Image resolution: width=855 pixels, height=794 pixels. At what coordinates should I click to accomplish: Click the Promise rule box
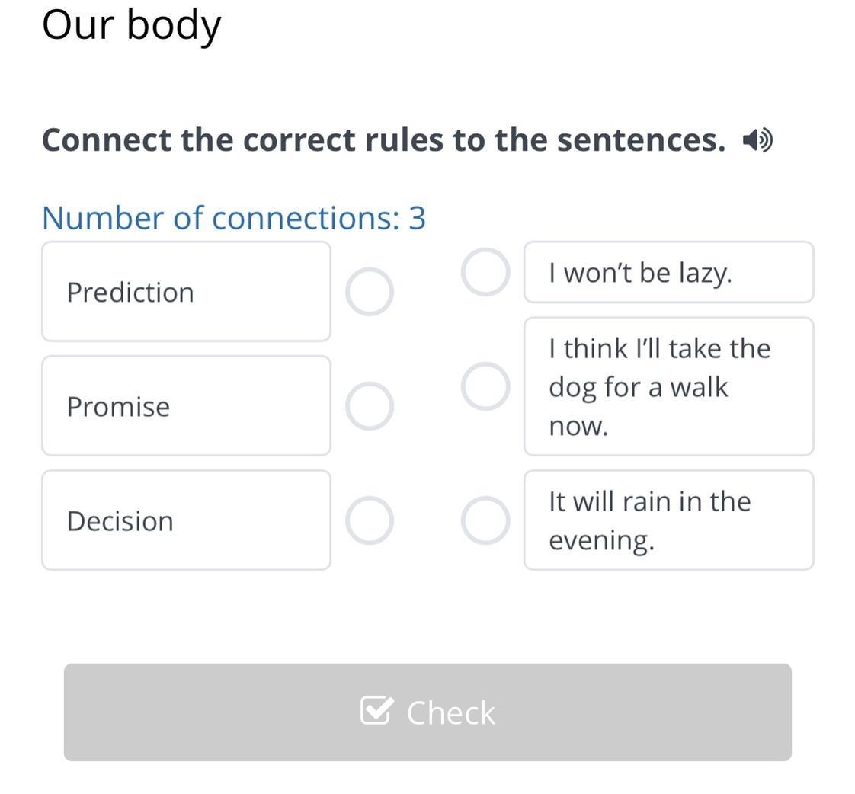point(187,405)
